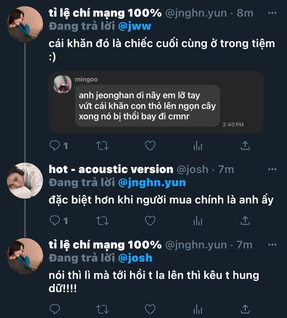The height and width of the screenshot is (318, 287).
Task: Retweet the hot - acoustic version tweet
Action: 102,221
